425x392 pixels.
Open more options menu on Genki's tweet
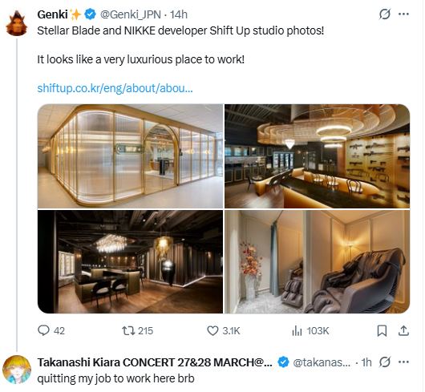point(404,14)
